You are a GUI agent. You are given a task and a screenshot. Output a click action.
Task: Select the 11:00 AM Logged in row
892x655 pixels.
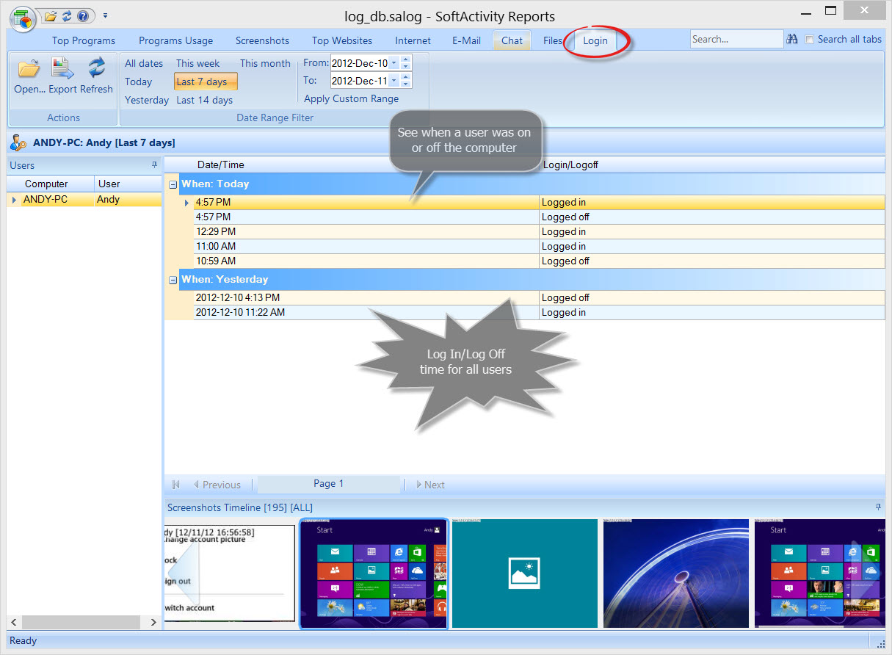click(539, 246)
